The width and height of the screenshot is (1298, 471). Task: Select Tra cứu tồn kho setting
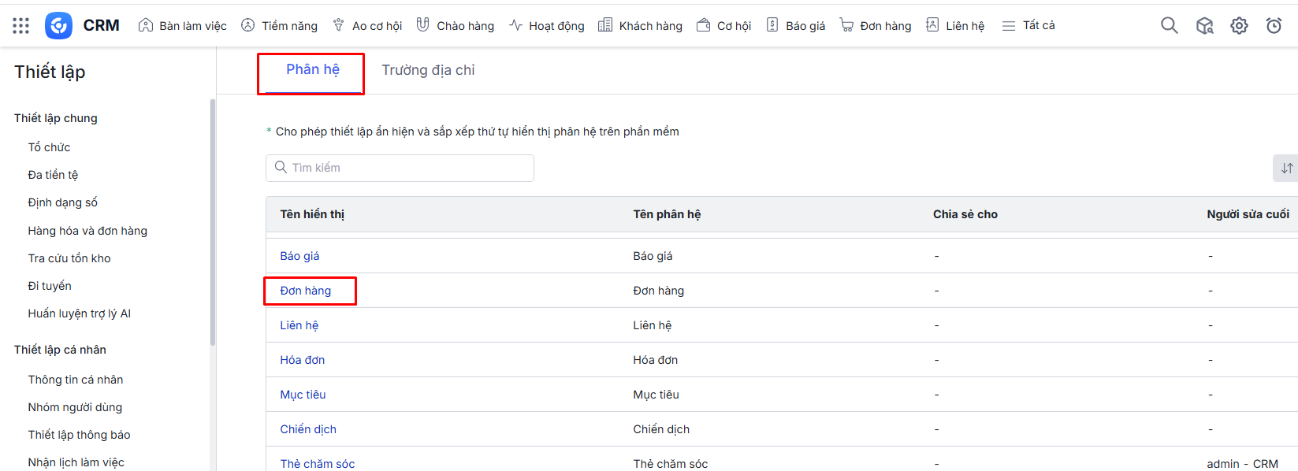pos(69,258)
